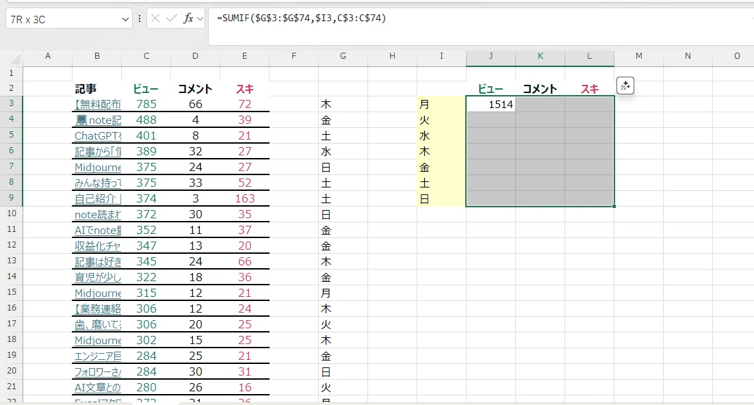Click the Quick Analysis icon beside the selection
Image resolution: width=754 pixels, height=405 pixels.
[x=625, y=86]
